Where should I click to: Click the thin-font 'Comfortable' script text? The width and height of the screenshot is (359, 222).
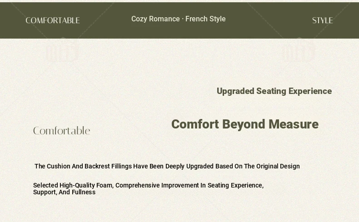62,131
